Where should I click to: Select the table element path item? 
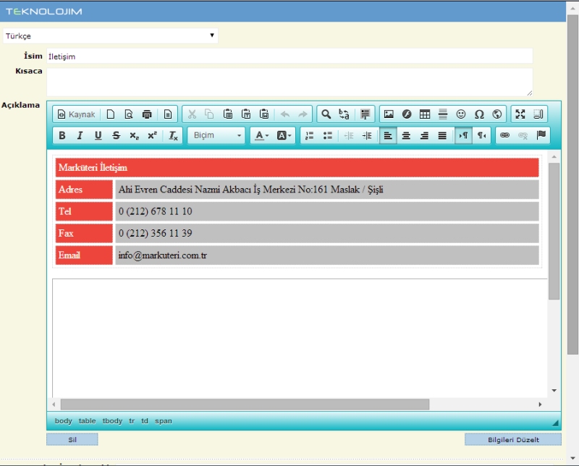point(87,421)
